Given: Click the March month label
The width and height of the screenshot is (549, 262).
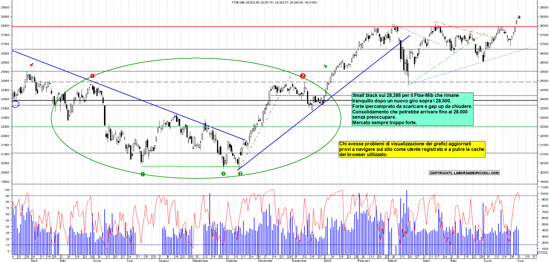Looking at the screenshot, I should point(393,261).
